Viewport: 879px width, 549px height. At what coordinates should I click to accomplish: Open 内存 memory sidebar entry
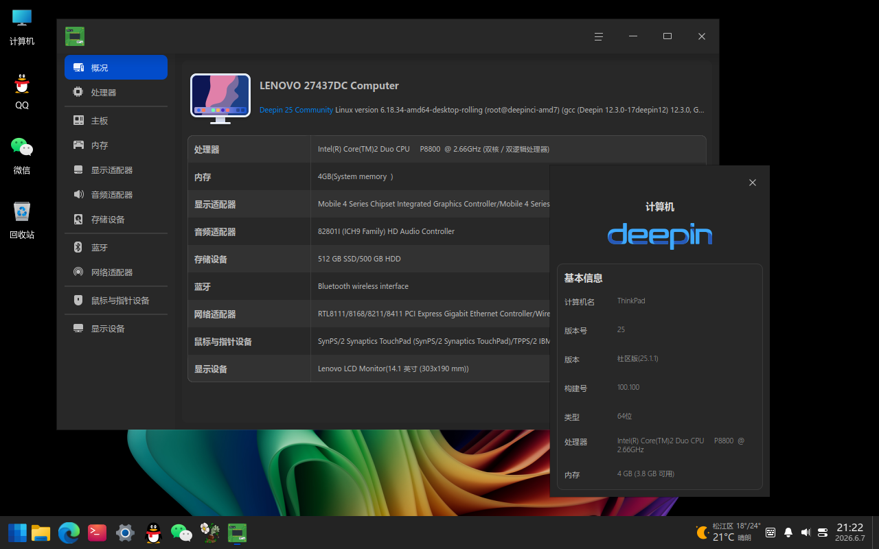116,145
